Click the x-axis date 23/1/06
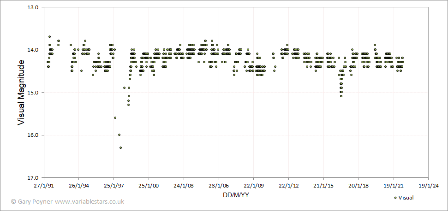448x211 pixels. pyautogui.click(x=219, y=186)
